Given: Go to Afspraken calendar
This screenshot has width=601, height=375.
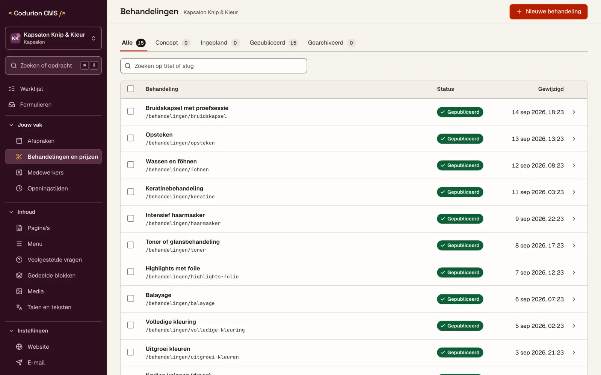Looking at the screenshot, I should [x=53, y=141].
